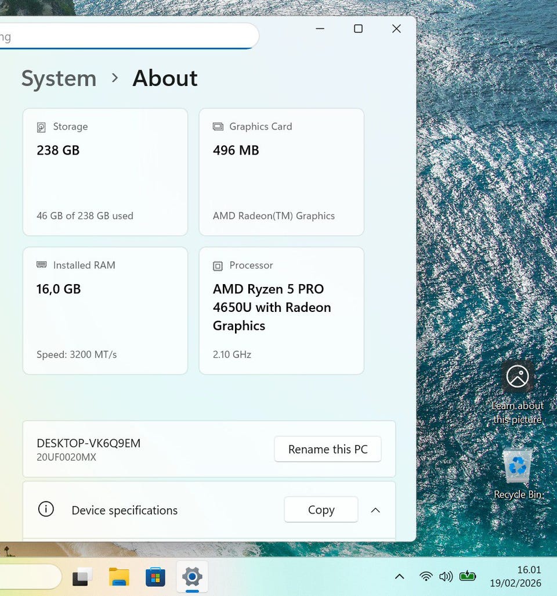Click the Installed RAM 16,0 GB card
Image resolution: width=557 pixels, height=596 pixels.
pyautogui.click(x=105, y=311)
